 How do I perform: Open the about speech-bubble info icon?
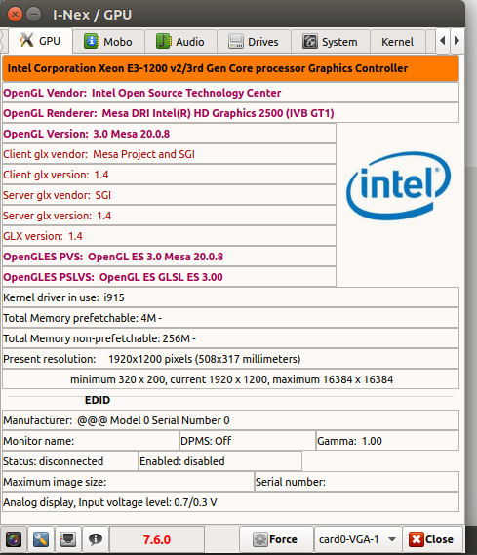click(96, 539)
